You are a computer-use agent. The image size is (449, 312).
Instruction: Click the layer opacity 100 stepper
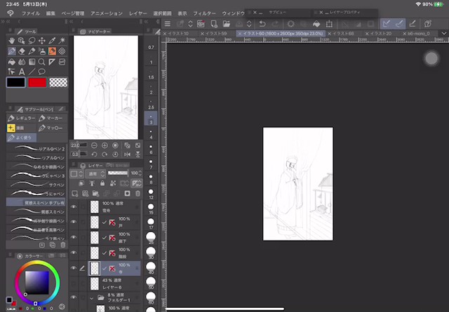pos(140,173)
